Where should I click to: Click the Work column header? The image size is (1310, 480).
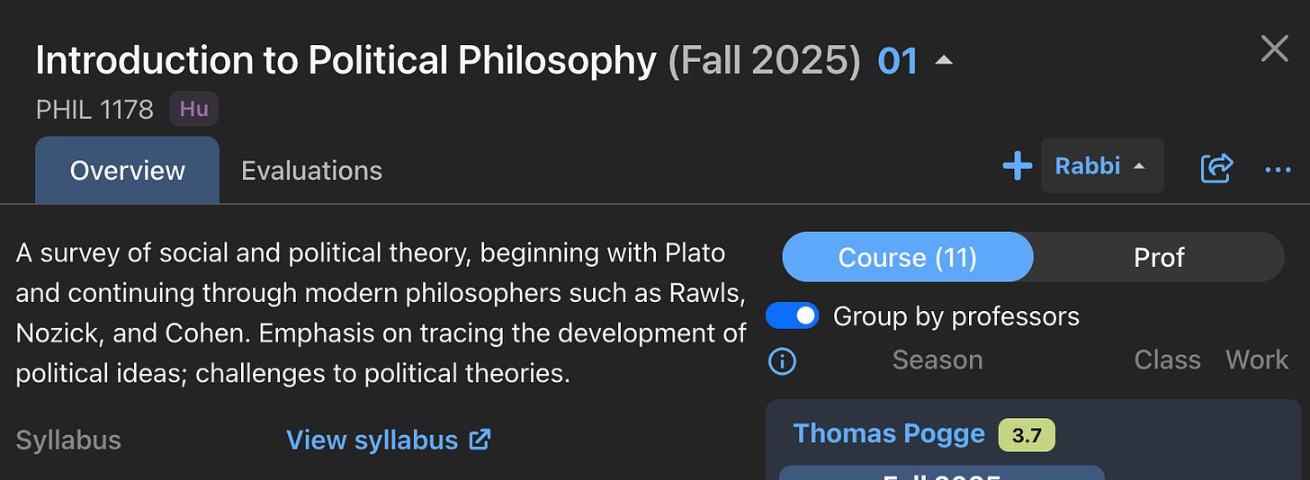pos(1257,360)
